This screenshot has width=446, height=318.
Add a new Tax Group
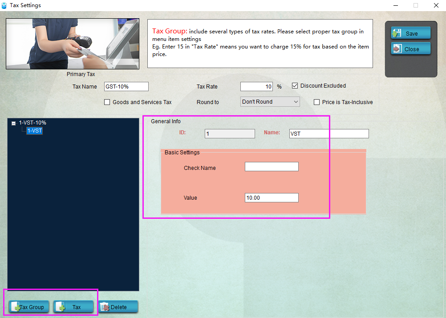click(29, 307)
